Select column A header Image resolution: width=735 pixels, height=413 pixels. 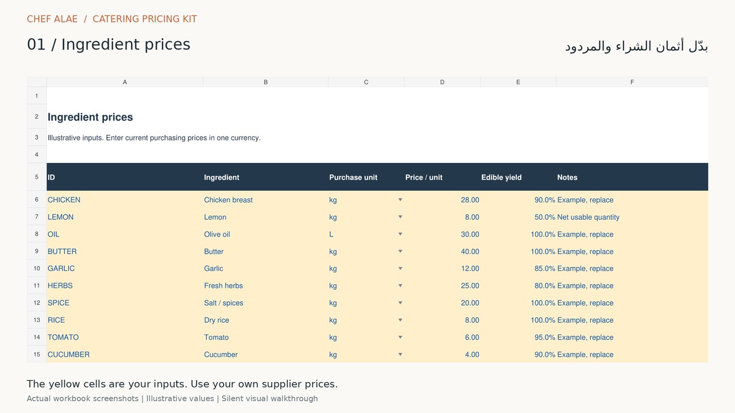coord(125,82)
